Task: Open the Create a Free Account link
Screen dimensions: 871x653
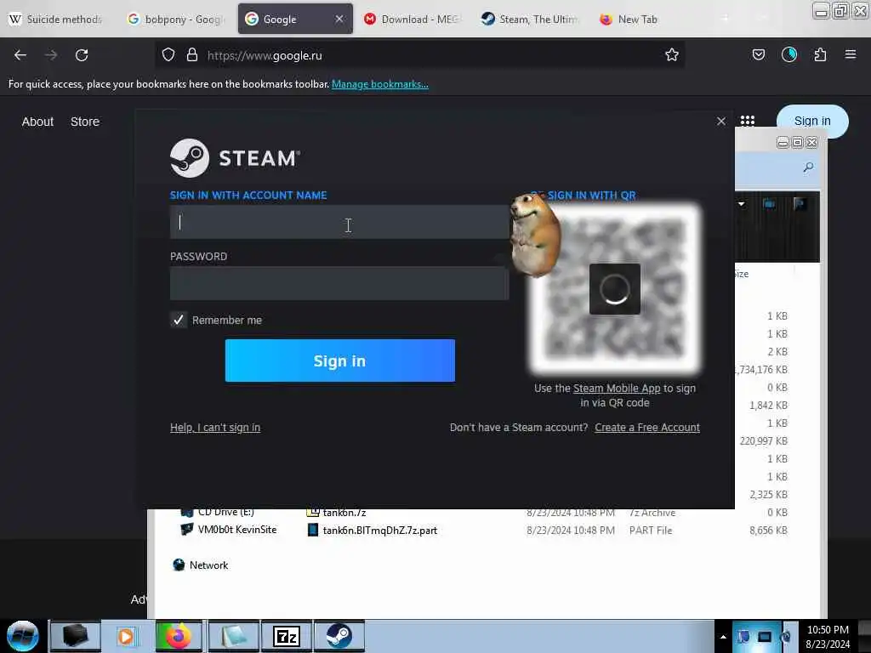Action: click(647, 427)
